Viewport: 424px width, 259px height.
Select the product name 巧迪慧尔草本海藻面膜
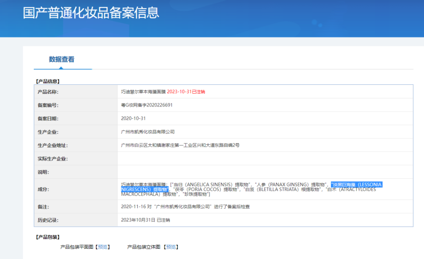[143, 92]
